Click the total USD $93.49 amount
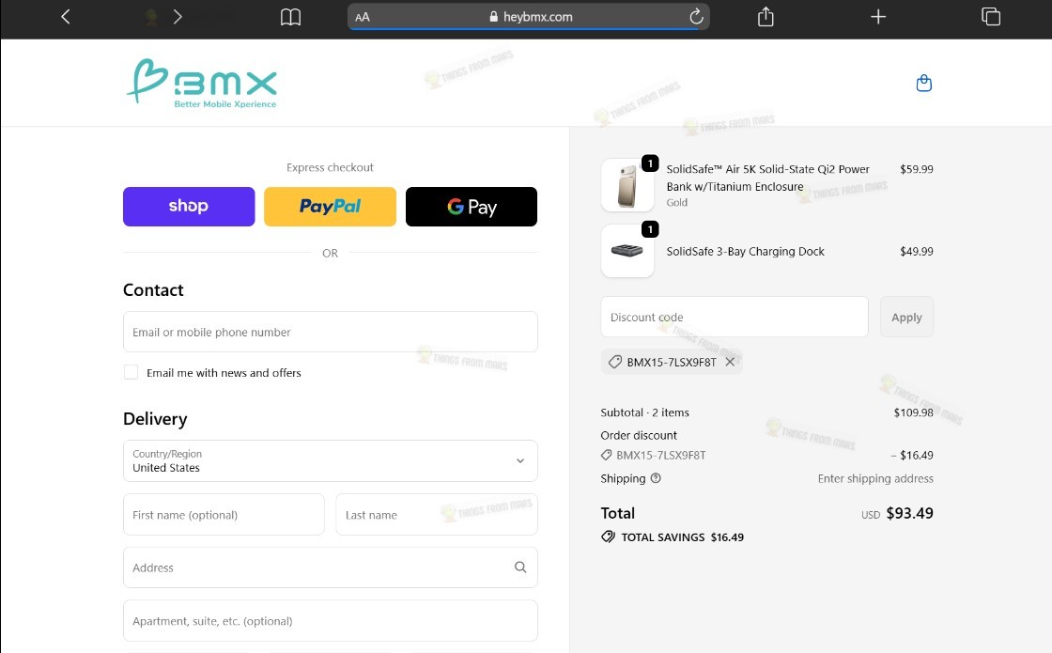1052x653 pixels. pyautogui.click(x=897, y=513)
